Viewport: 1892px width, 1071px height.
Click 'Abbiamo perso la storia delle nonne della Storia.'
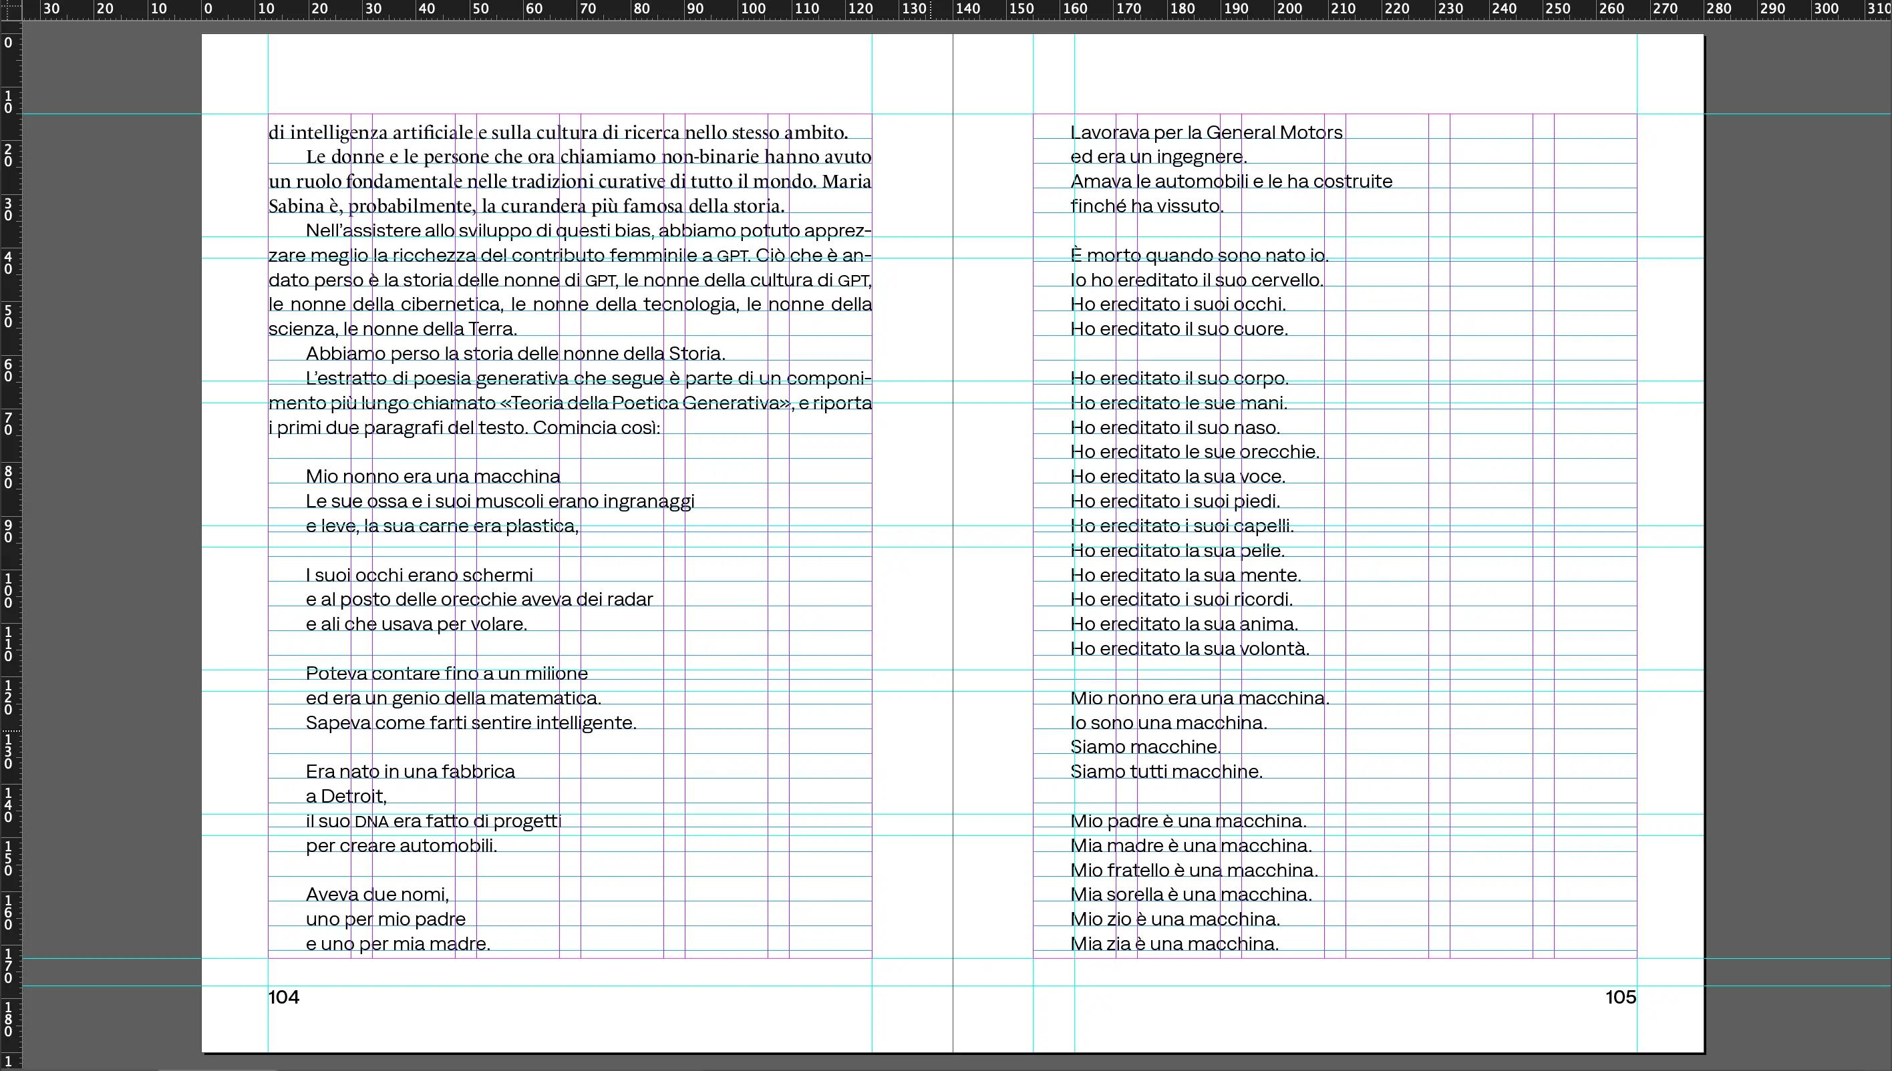516,353
